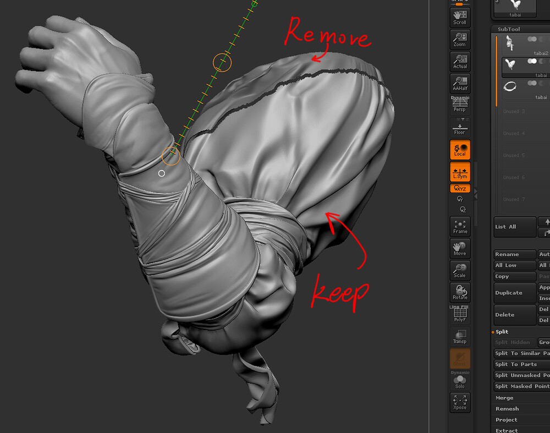Screen dimensions: 550x433
Task: Click the lower transpose line circle
Action: pos(171,156)
